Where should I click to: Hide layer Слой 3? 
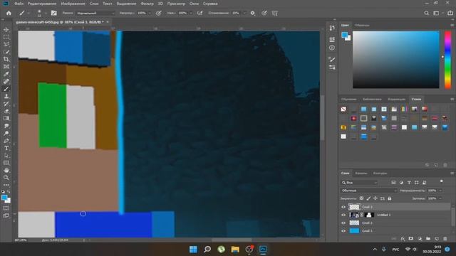(343, 207)
